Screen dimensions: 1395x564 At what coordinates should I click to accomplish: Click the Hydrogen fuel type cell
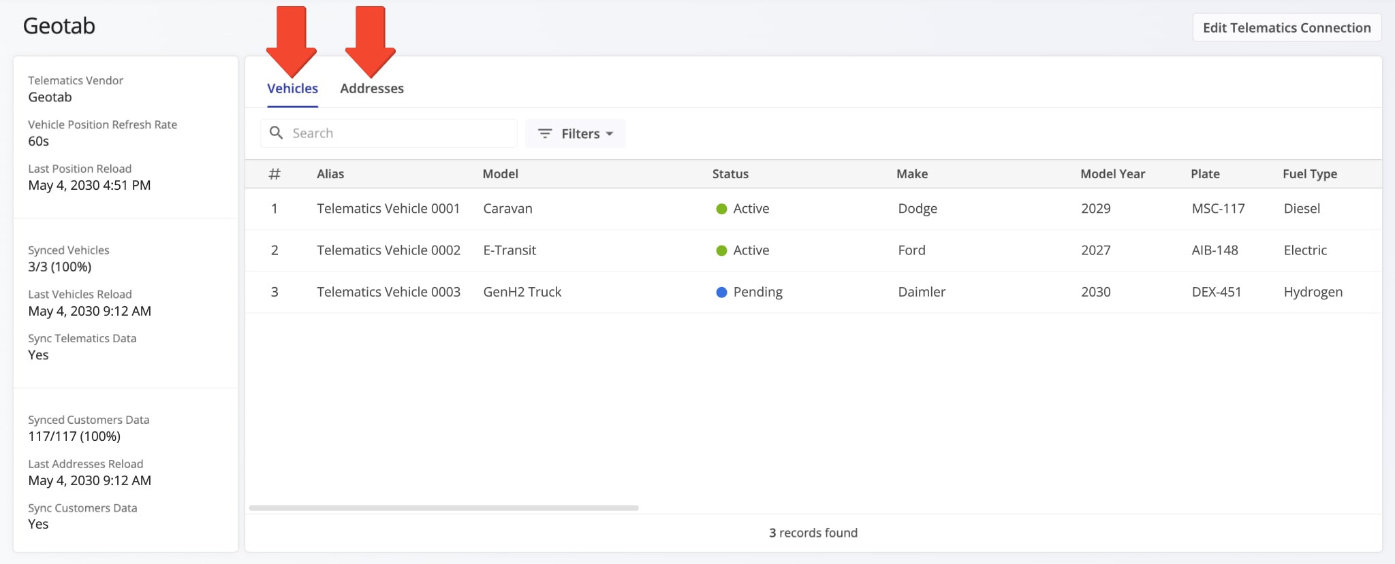coord(1313,292)
